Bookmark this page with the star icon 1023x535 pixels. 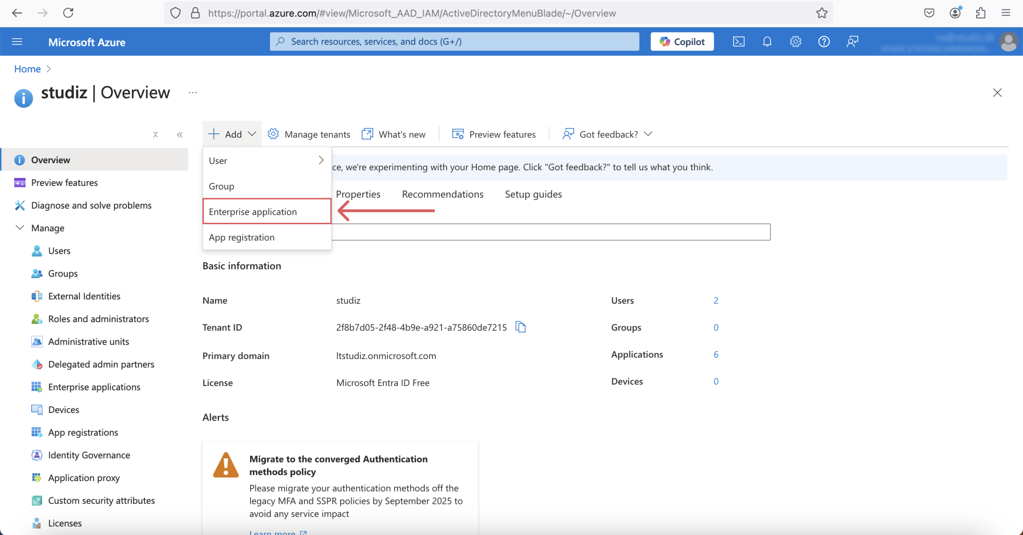point(822,13)
